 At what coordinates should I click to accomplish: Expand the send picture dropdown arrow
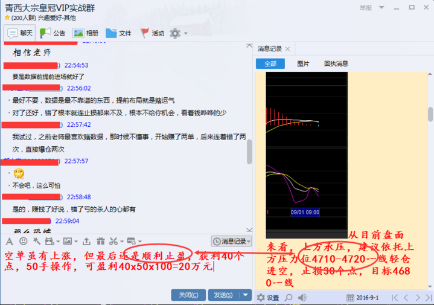click(76, 242)
